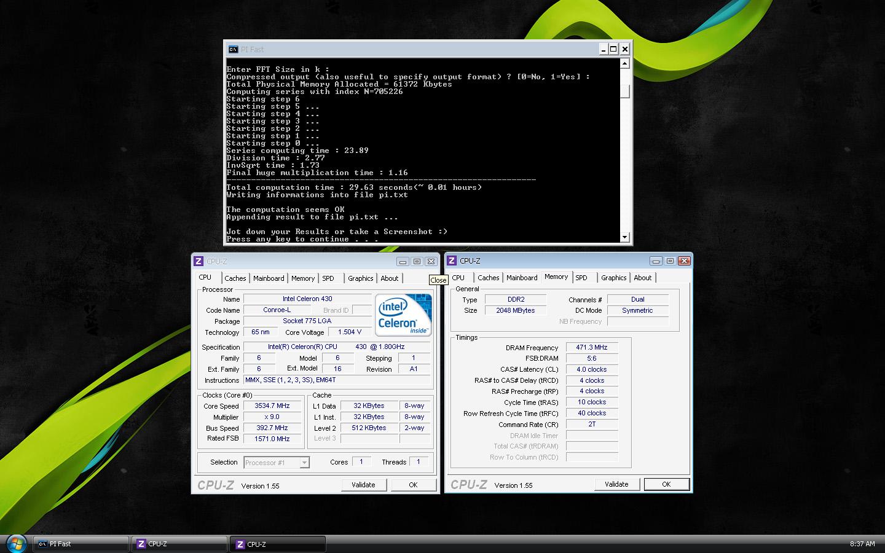Open PI Fast taskbar button
Image resolution: width=885 pixels, height=553 pixels.
(81, 544)
